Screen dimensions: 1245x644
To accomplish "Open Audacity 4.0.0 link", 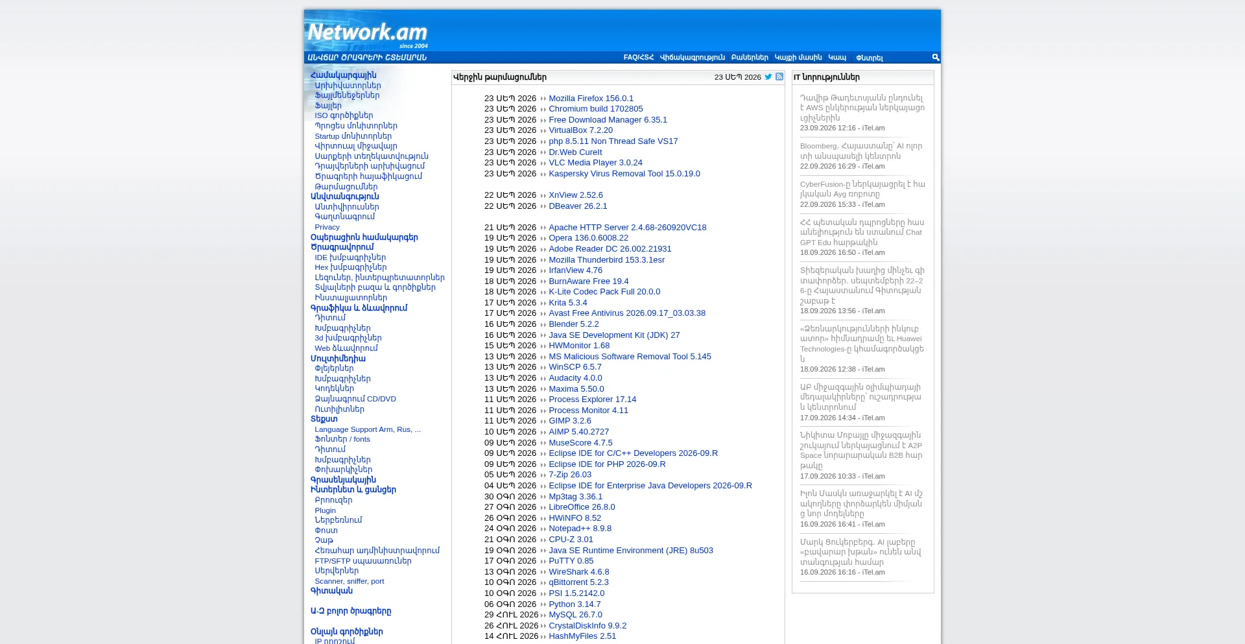I will [x=576, y=378].
